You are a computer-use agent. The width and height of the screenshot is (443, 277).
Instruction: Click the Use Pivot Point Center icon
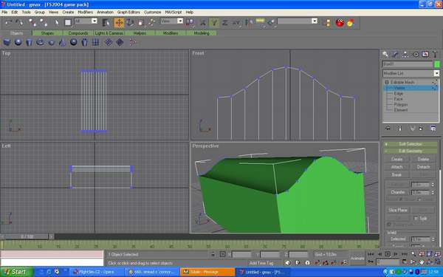click(190, 23)
